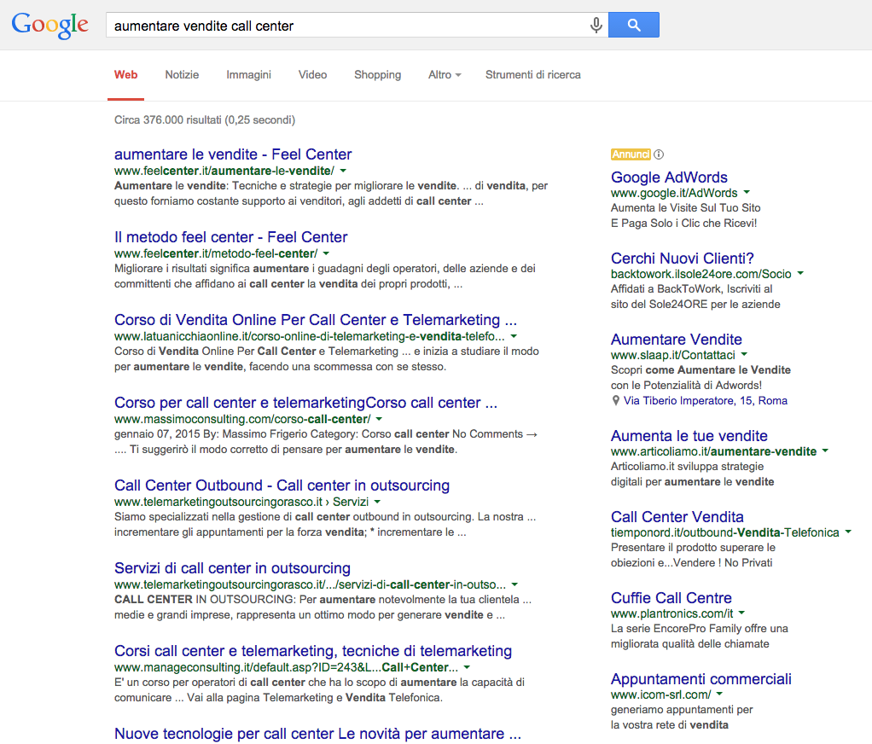Click the yellow Annunci label
Viewport: 872px width, 744px height.
(x=631, y=154)
